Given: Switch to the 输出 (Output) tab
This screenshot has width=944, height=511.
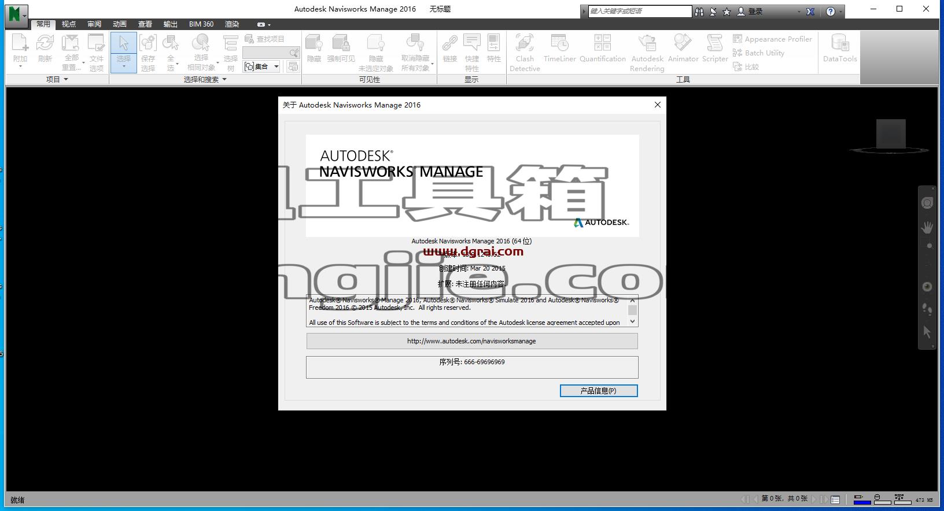Looking at the screenshot, I should tap(171, 24).
